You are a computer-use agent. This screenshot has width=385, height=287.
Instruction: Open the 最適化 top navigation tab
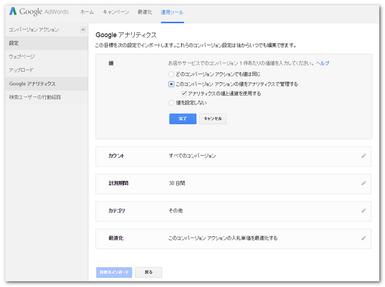point(145,12)
